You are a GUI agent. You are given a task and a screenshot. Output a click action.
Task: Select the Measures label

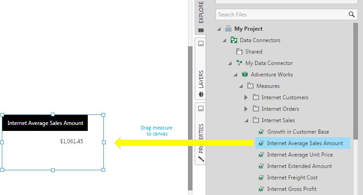coord(268,86)
